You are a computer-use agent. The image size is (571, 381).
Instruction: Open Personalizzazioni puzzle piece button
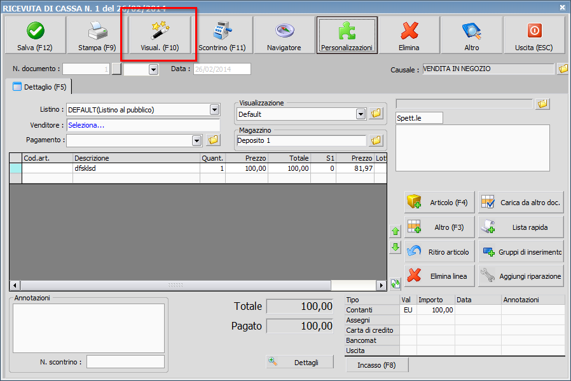(347, 36)
